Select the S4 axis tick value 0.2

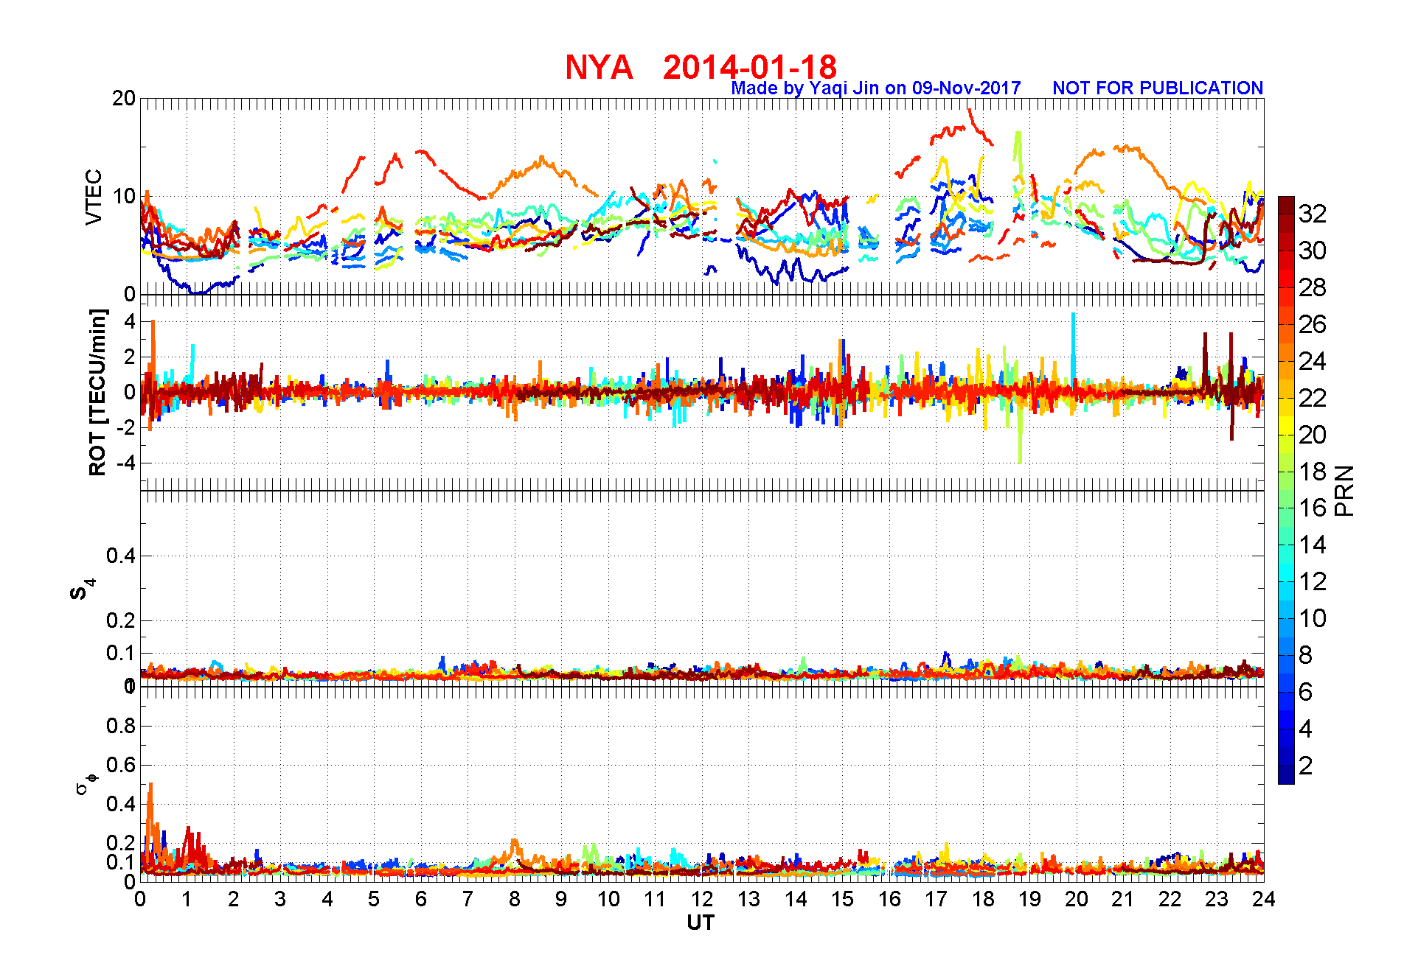tap(121, 620)
